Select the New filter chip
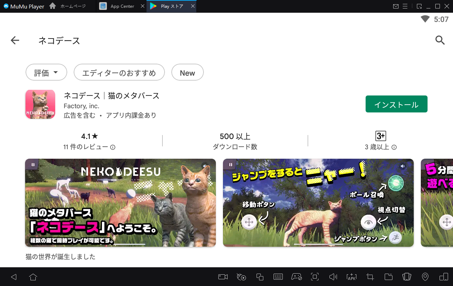Image resolution: width=453 pixels, height=286 pixels. [x=187, y=72]
